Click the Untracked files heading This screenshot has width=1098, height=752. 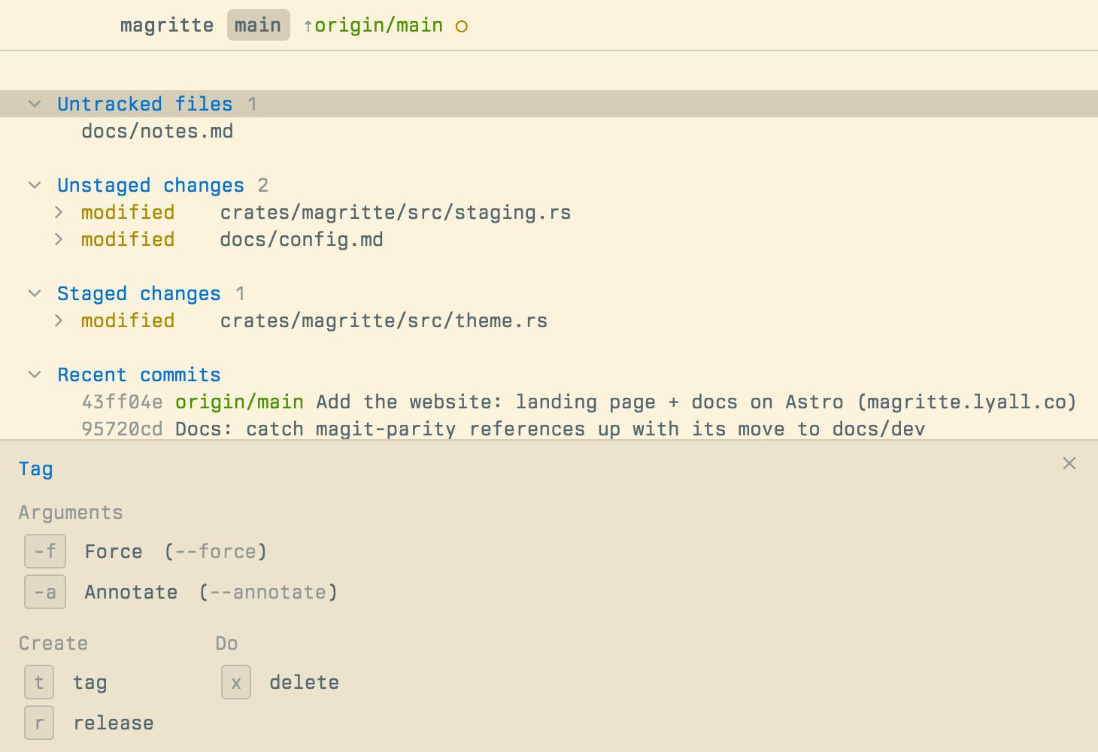[145, 104]
